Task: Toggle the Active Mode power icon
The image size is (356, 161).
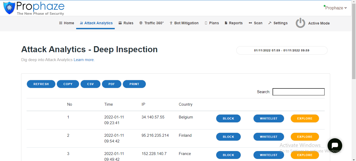Action: 300,23
